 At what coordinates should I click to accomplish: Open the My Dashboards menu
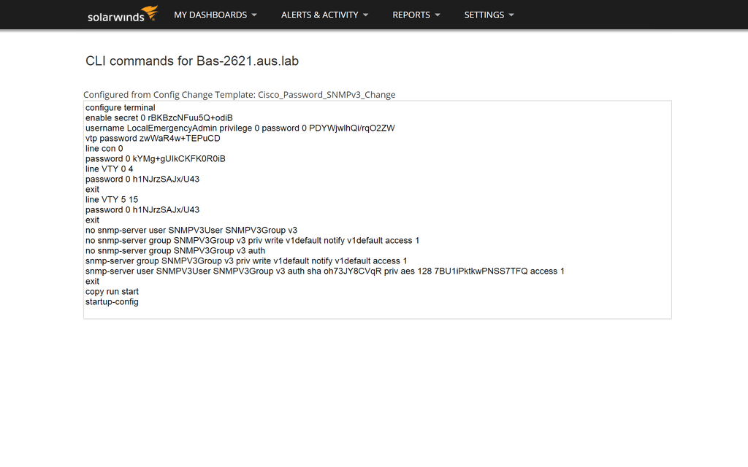(x=210, y=15)
